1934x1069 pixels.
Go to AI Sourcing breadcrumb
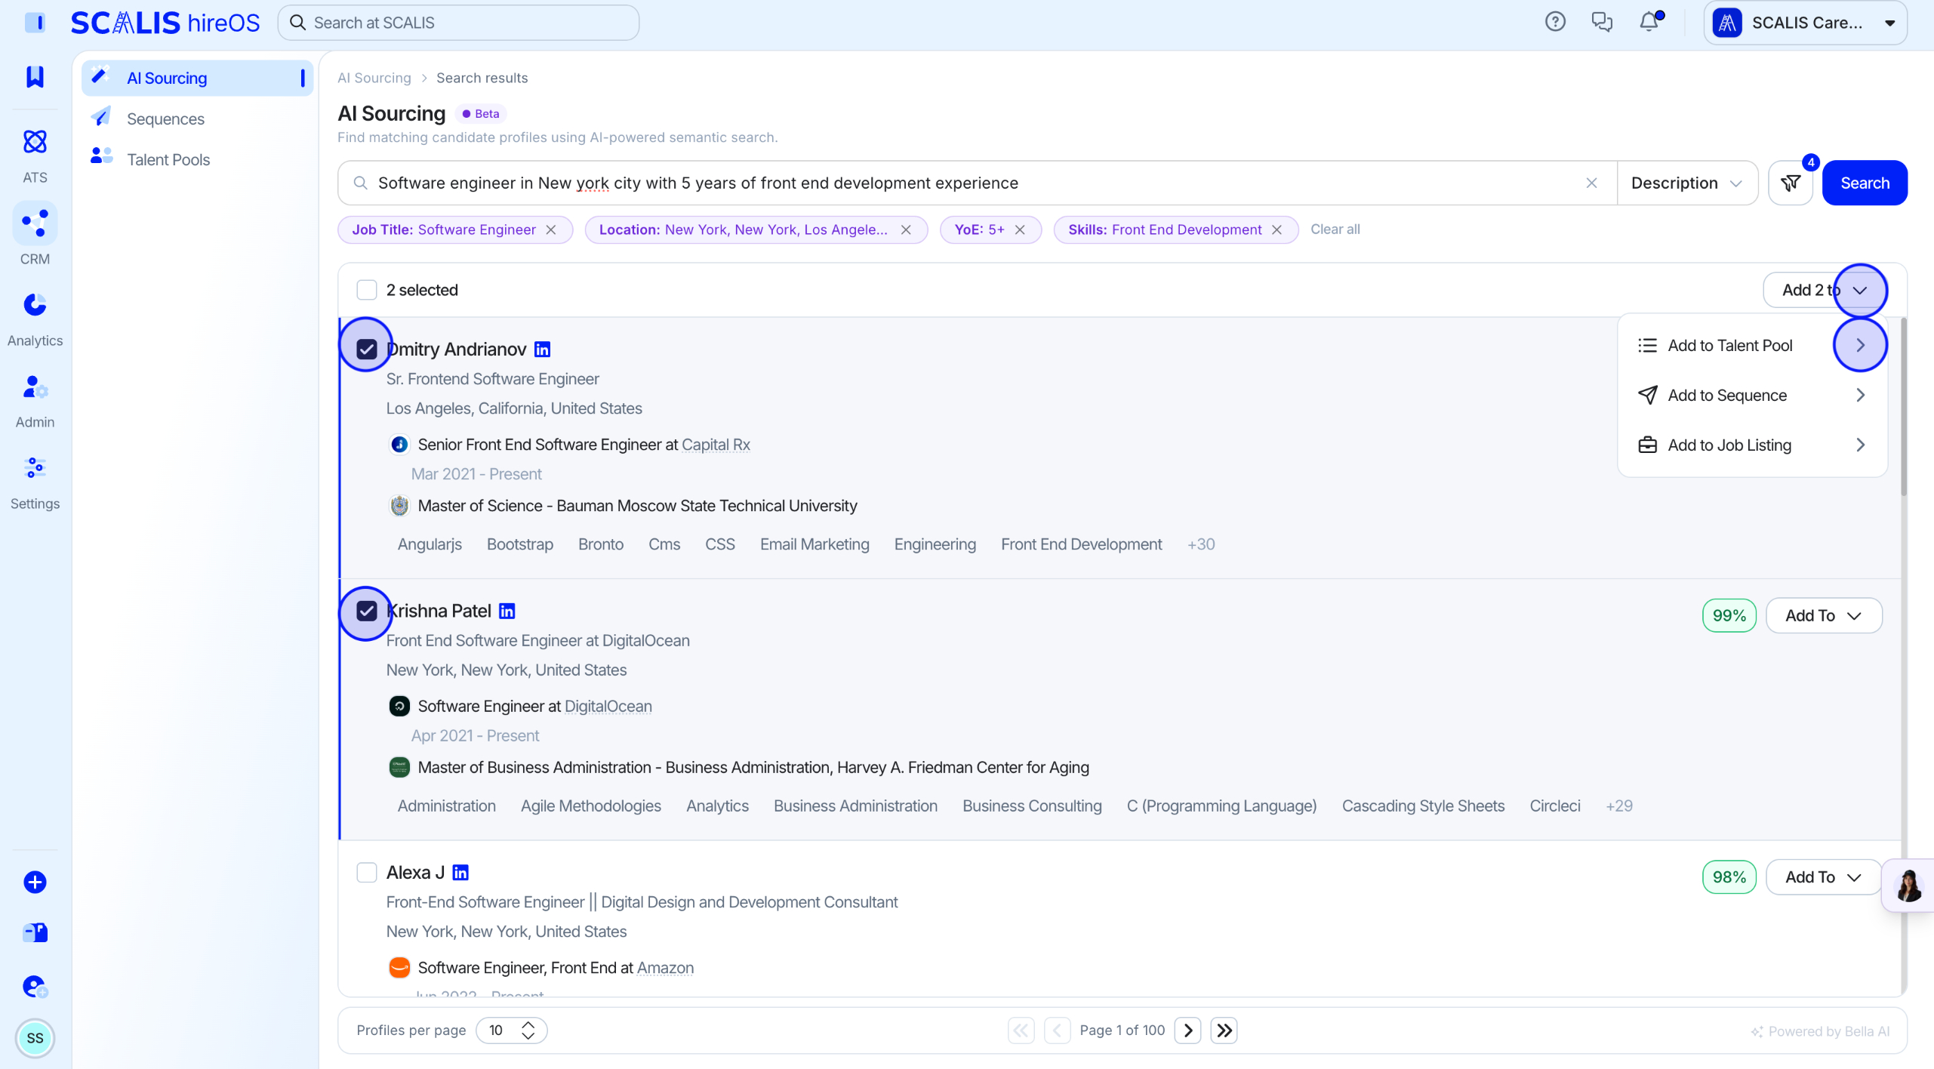click(374, 78)
